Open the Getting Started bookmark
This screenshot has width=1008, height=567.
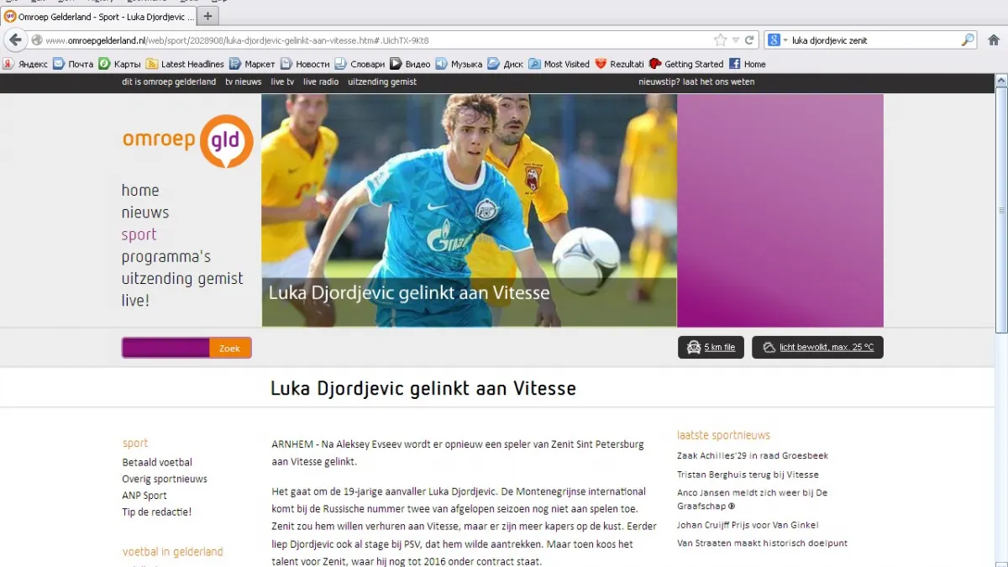(x=686, y=64)
